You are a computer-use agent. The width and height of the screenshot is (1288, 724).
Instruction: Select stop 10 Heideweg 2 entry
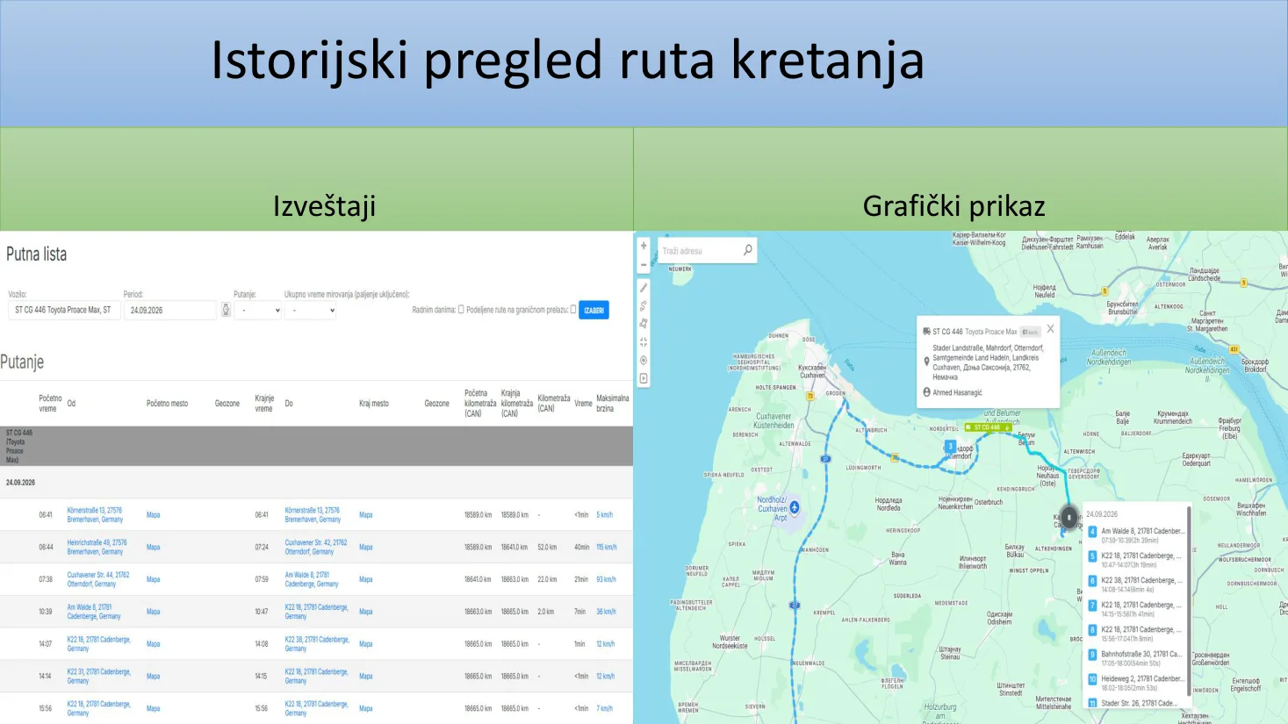point(1136,683)
